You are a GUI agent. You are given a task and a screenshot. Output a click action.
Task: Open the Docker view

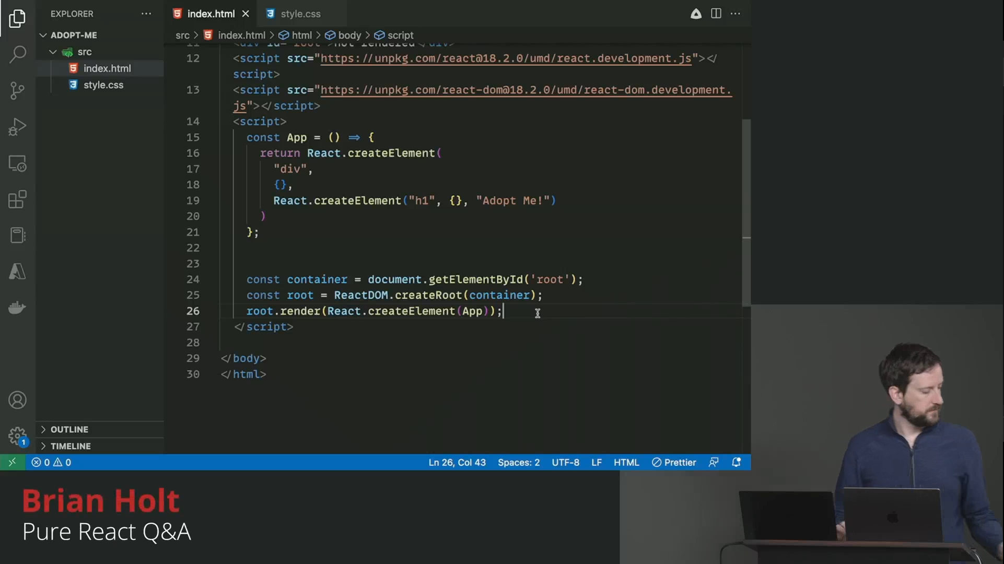pyautogui.click(x=17, y=308)
